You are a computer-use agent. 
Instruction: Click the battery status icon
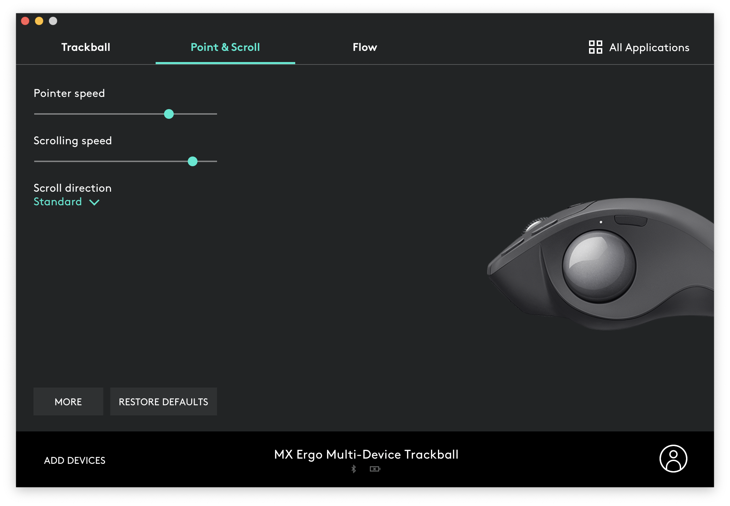click(375, 469)
